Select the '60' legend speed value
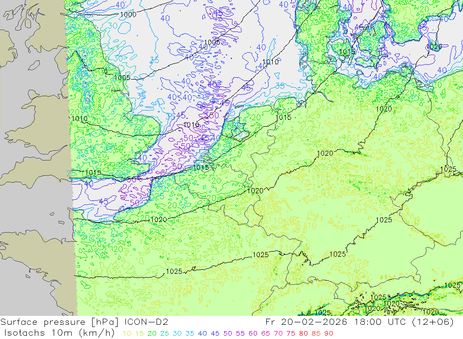 point(253,333)
